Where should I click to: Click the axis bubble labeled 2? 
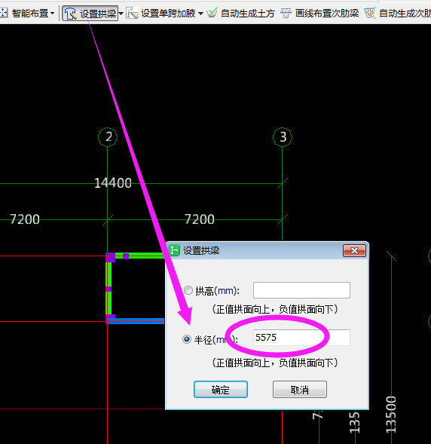click(x=108, y=137)
